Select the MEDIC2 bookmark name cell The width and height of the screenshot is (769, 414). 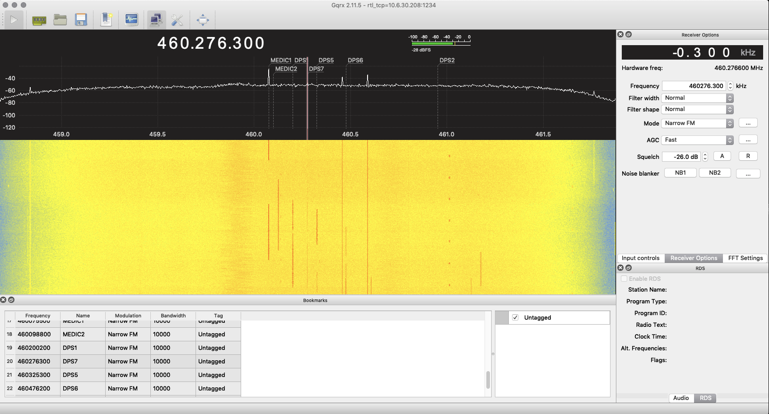(x=83, y=335)
